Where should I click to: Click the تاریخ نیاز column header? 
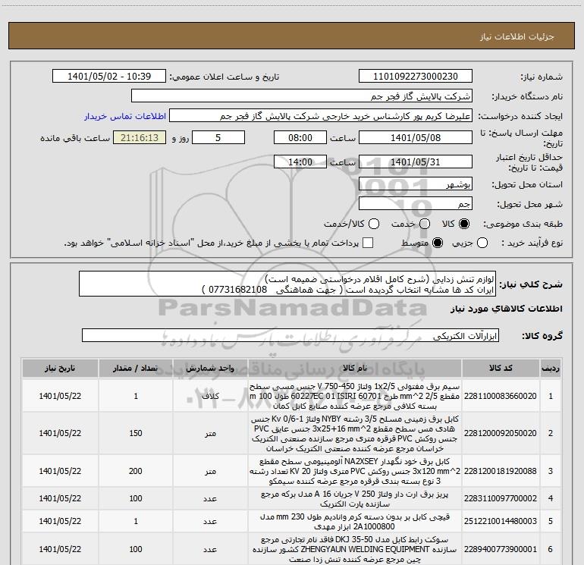pos(60,368)
